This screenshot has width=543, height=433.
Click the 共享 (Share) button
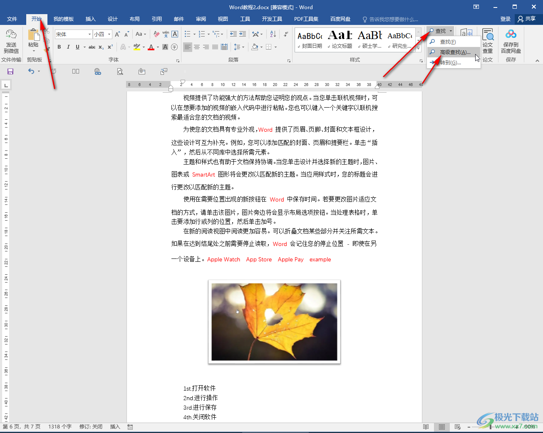tap(527, 19)
